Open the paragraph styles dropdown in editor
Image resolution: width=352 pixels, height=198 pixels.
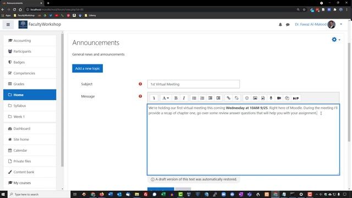tap(166, 98)
